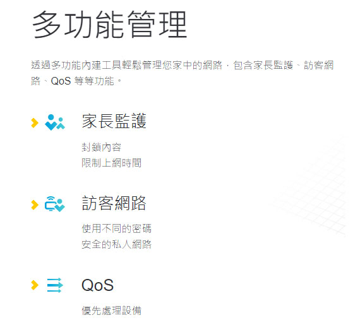The image size is (360, 325).
Task: Select the 優先處理設備 feature text
Action: tap(112, 310)
